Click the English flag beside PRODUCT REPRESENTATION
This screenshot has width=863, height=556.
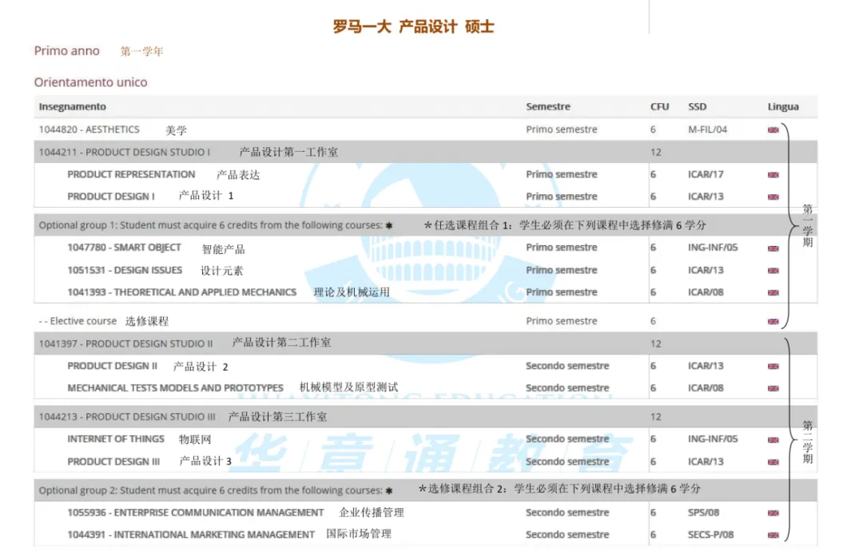pos(773,174)
